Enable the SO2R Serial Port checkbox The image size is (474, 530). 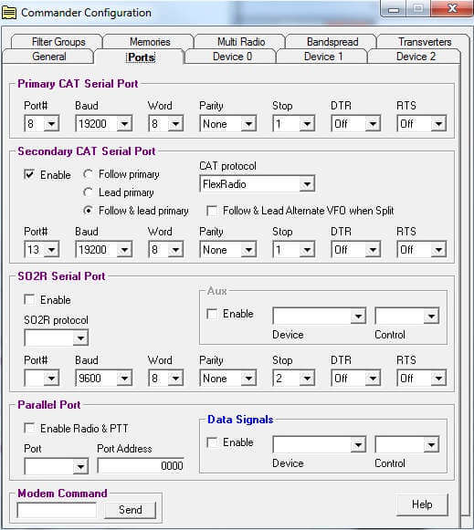(x=30, y=299)
